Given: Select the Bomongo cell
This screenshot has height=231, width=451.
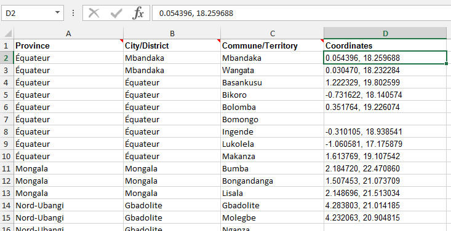Looking at the screenshot, I should tap(272, 119).
